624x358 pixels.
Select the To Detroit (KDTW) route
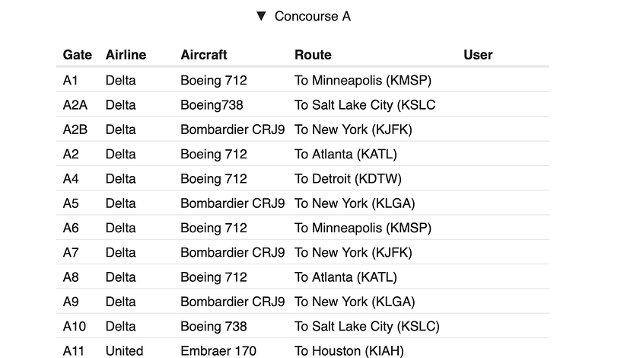coord(348,179)
